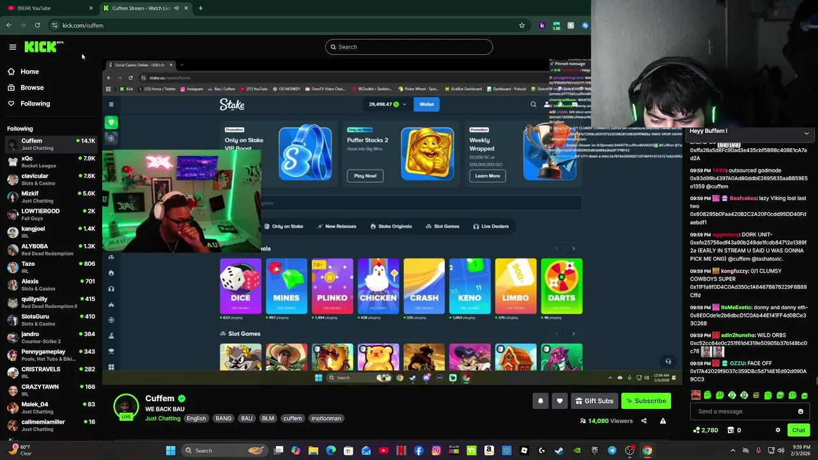Open Task View from the taskbar
The height and width of the screenshot is (460, 818).
coord(279,450)
